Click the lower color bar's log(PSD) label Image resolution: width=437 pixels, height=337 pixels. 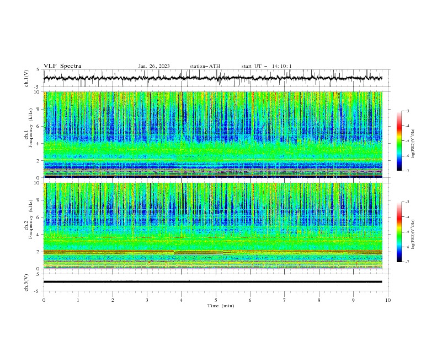(x=413, y=234)
